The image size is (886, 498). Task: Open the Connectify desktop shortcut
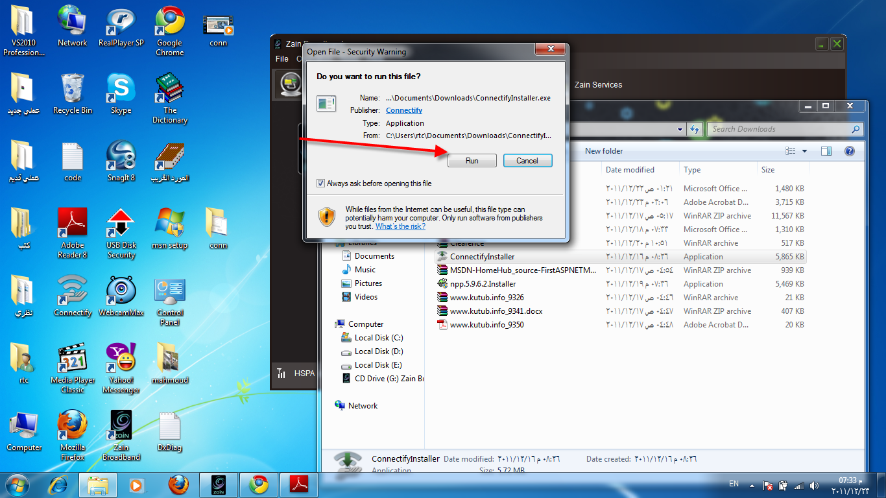(73, 296)
